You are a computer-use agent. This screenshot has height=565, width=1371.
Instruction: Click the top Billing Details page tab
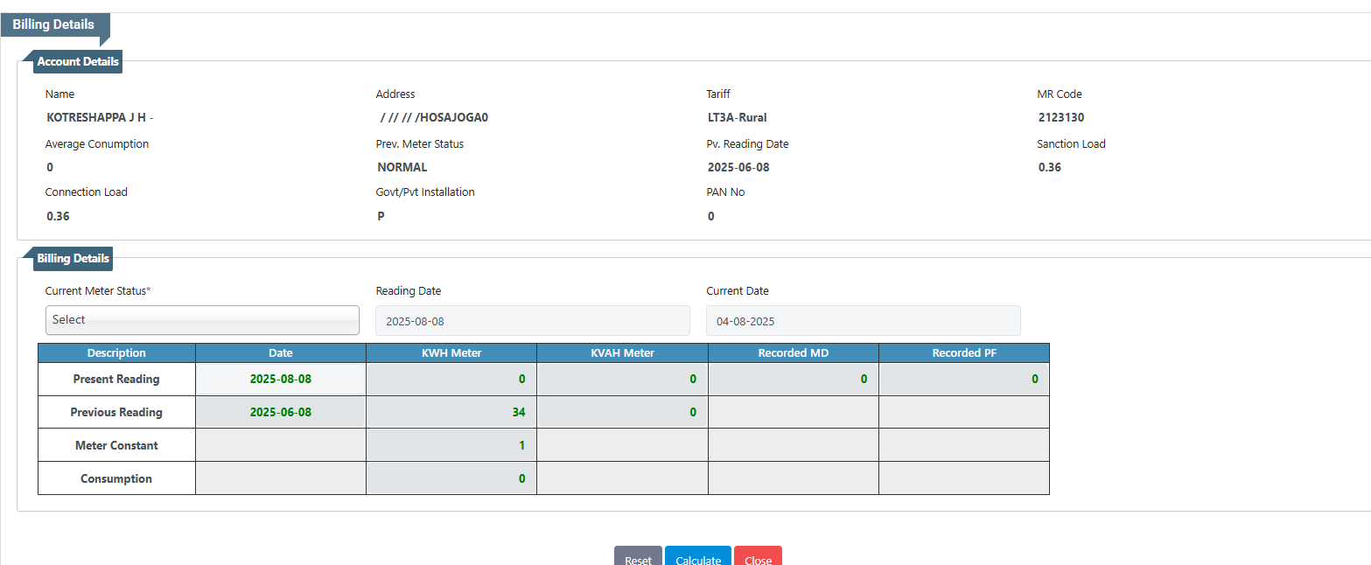point(53,24)
